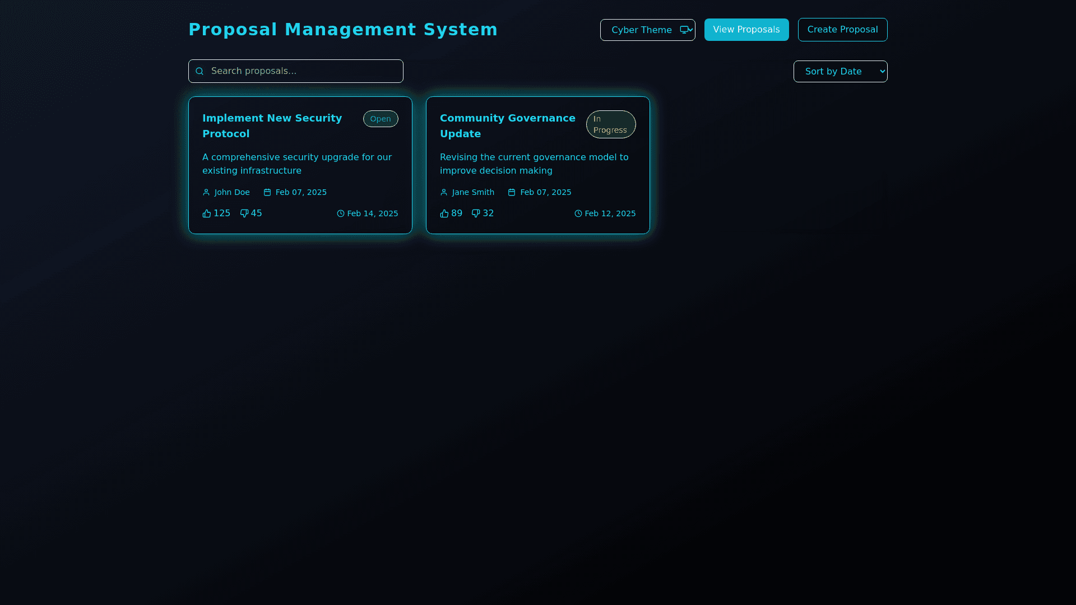Click the In Progress status badge
The image size is (1076, 605).
610,124
